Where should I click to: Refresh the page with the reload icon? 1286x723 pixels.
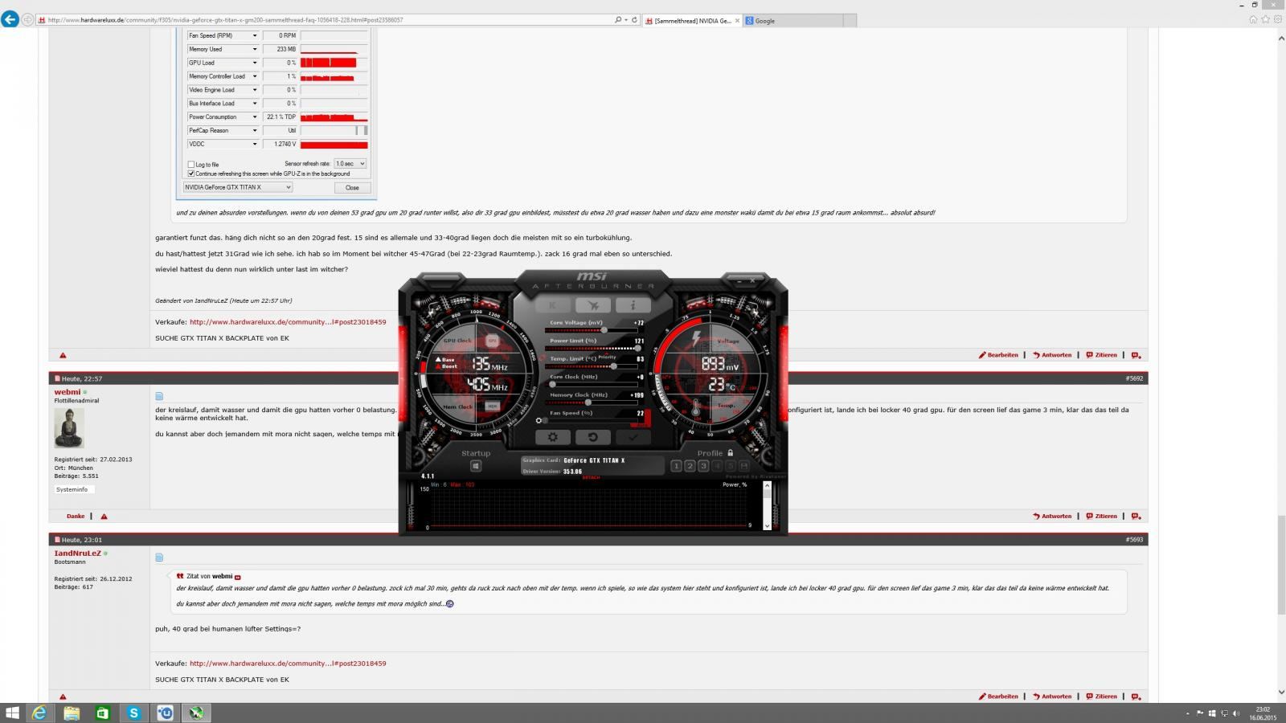[634, 20]
